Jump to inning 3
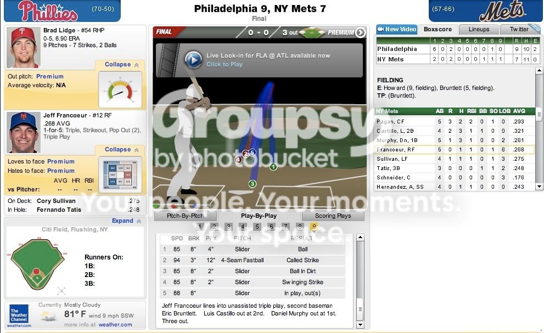 click(228, 227)
